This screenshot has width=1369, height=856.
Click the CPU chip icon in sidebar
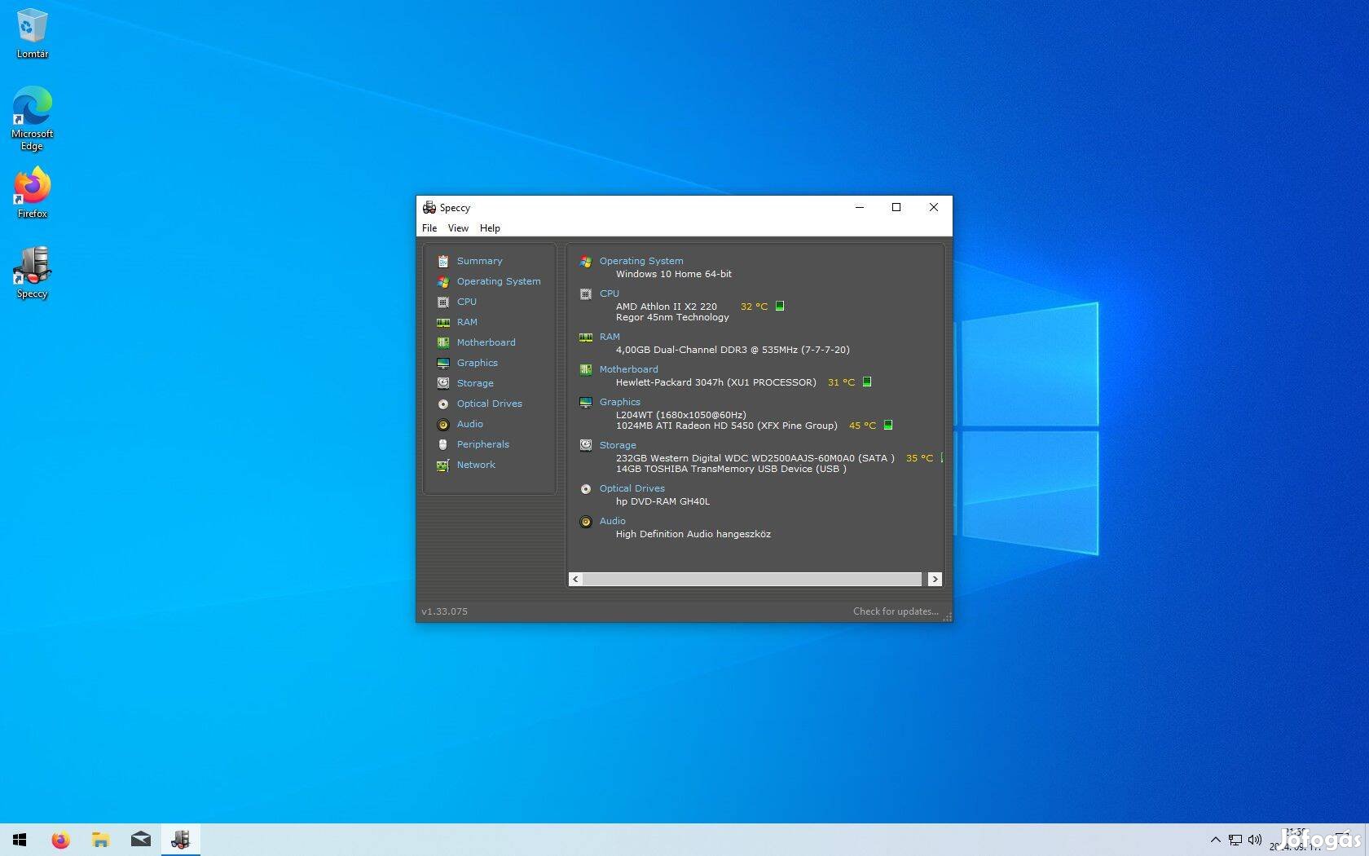pyautogui.click(x=443, y=302)
